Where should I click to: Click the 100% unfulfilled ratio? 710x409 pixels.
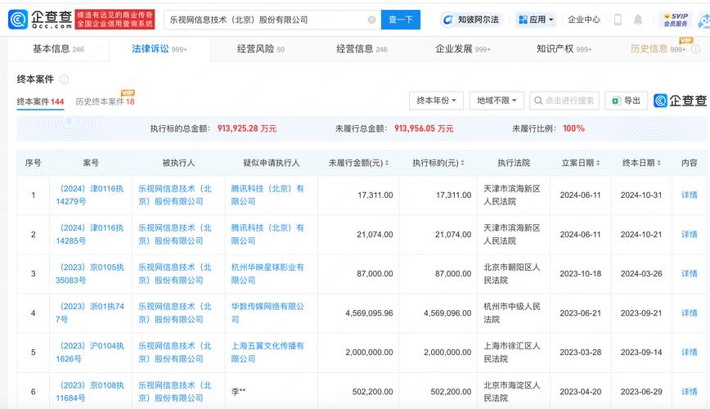(573, 128)
